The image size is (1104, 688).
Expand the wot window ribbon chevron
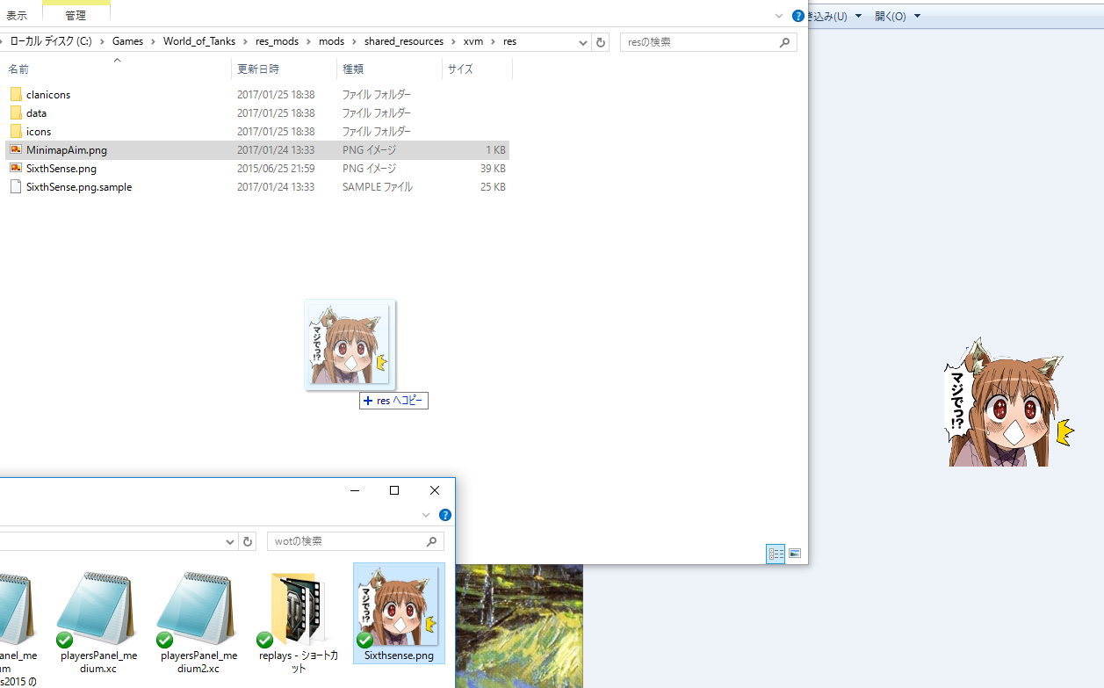point(426,515)
